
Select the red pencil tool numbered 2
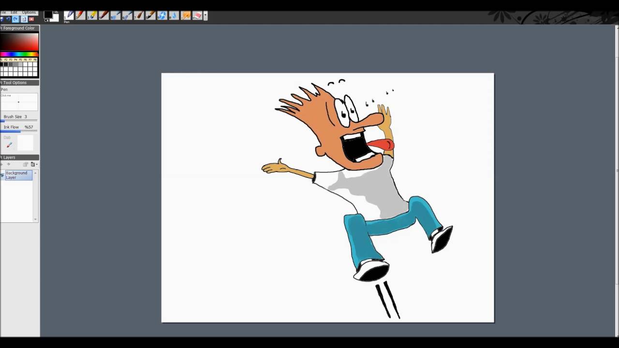click(x=80, y=15)
